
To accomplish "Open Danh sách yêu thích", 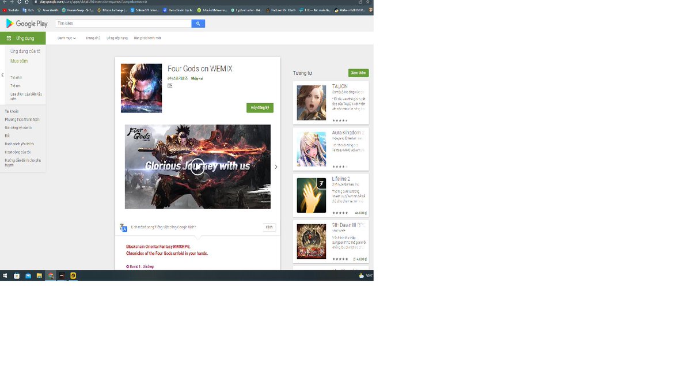I will pyautogui.click(x=19, y=143).
